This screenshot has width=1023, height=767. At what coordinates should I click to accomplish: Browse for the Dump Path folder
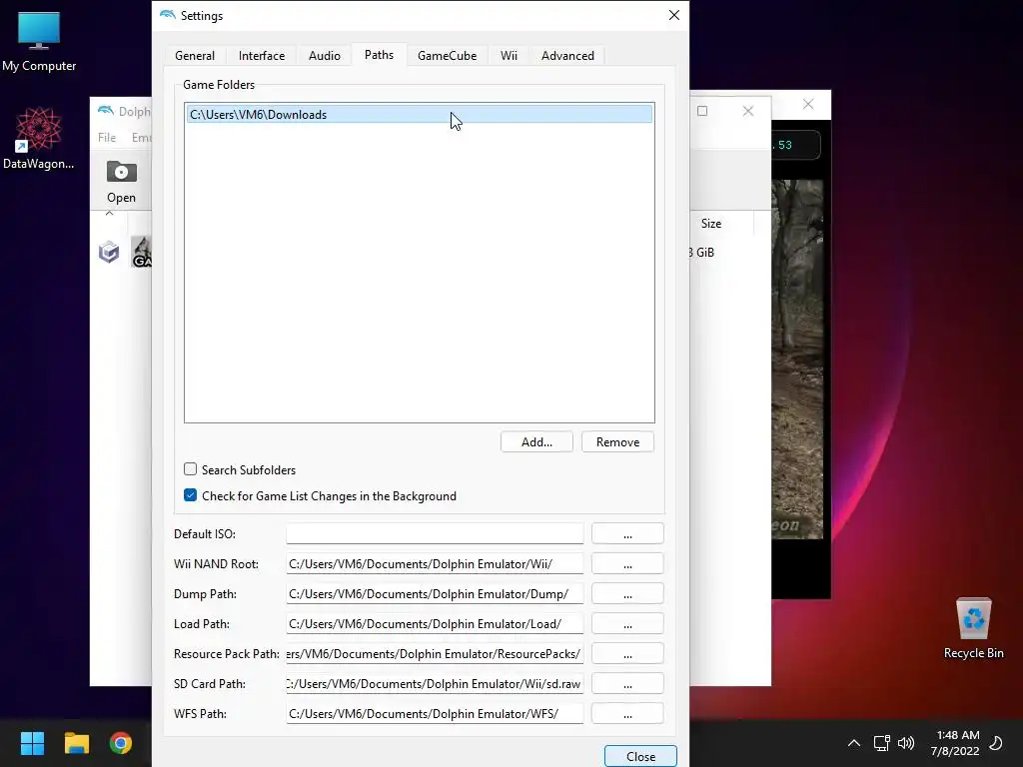(x=627, y=593)
